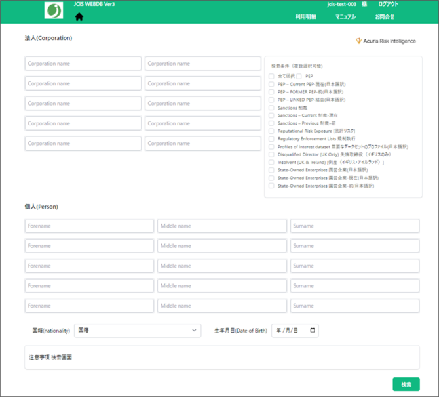Click the green JCIS logo
The height and width of the screenshot is (397, 439).
pos(54,11)
